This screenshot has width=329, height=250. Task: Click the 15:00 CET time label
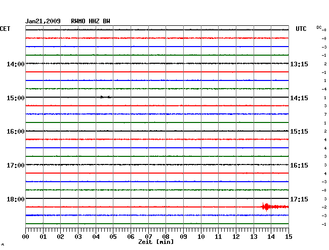click(x=16, y=98)
